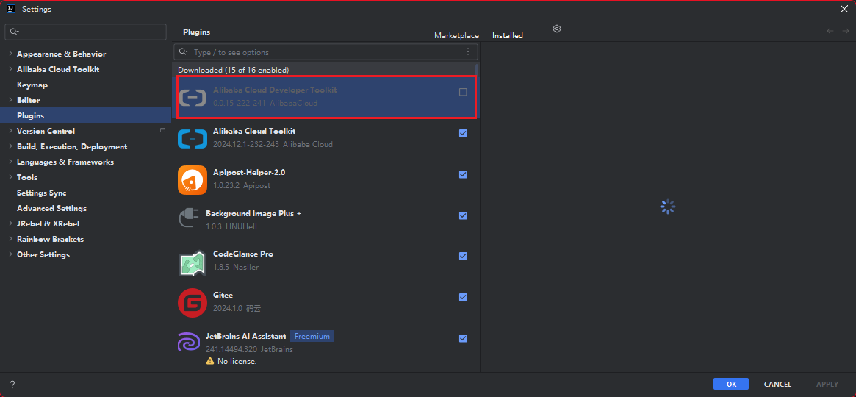Click the plugin search field

point(326,52)
